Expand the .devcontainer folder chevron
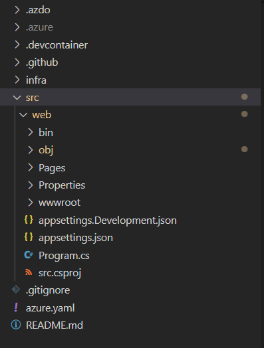This screenshot has height=348, width=264. click(x=17, y=45)
